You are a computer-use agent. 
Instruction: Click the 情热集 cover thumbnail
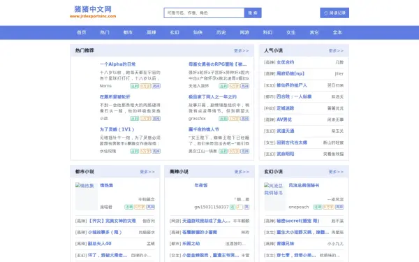87,196
